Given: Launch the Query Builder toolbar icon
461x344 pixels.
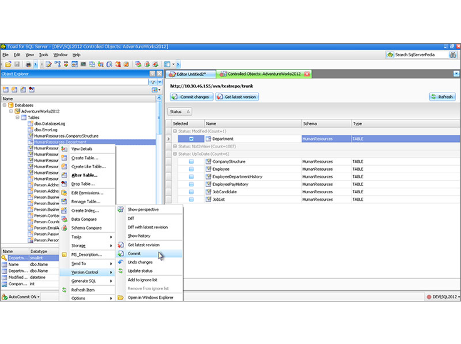Looking at the screenshot, I should point(58,64).
